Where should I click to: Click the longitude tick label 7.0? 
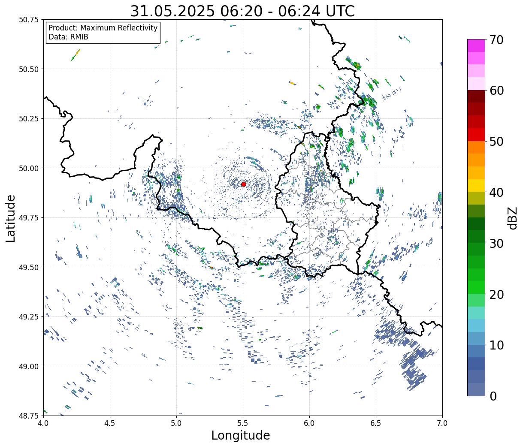[x=442, y=423]
